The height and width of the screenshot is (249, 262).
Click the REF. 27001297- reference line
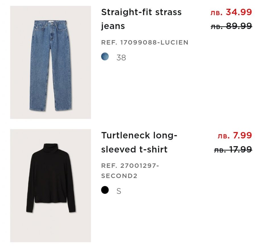pyautogui.click(x=130, y=166)
